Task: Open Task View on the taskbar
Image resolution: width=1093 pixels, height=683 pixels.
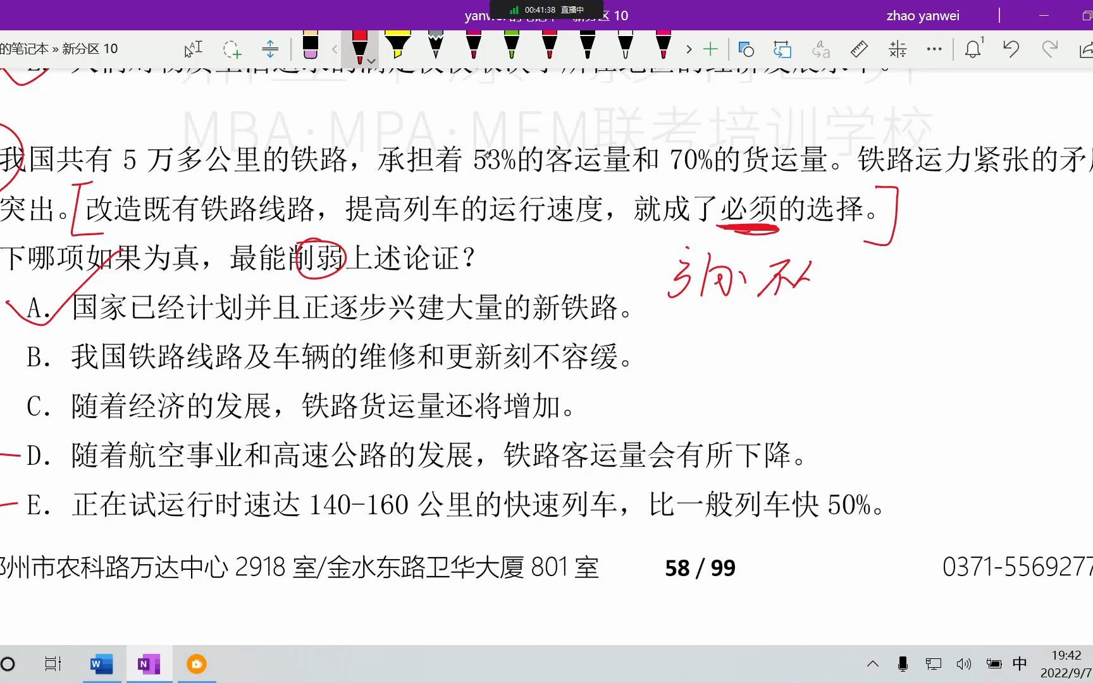Action: coord(53,664)
